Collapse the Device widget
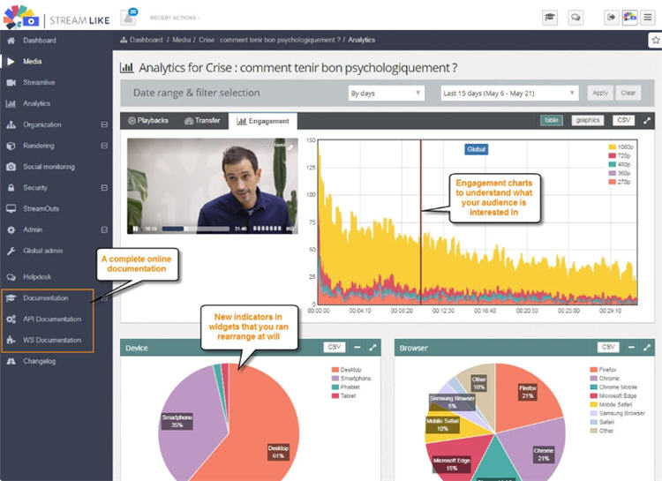The height and width of the screenshot is (481, 662). click(357, 347)
